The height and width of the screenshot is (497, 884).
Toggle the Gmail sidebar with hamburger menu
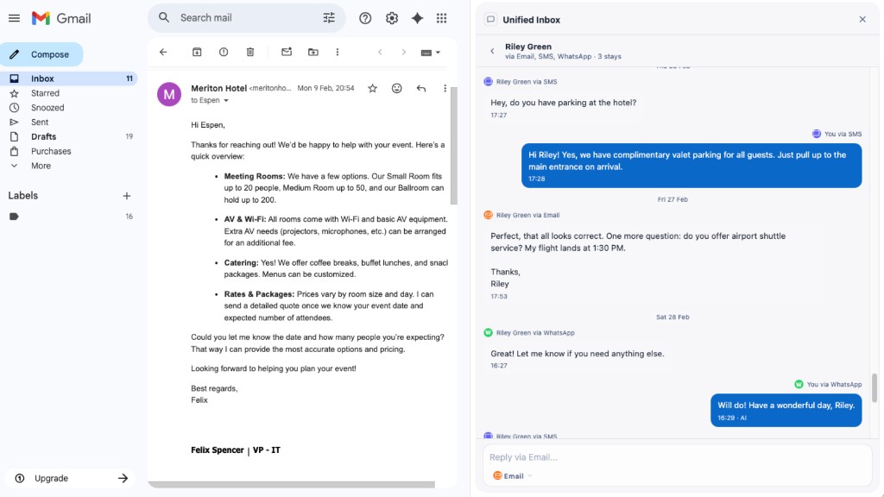(x=14, y=17)
